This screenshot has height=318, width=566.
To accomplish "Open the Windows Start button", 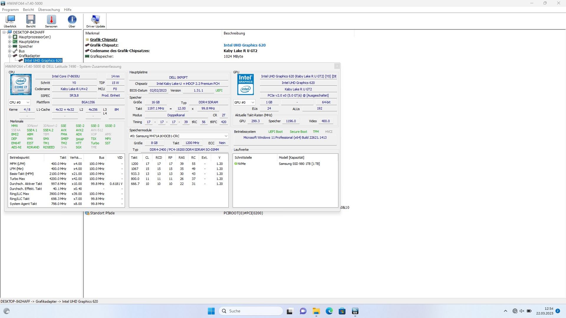I will 211,311.
